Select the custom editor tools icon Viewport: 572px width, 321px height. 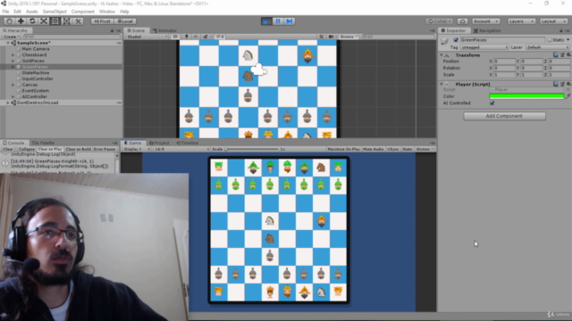(x=78, y=21)
